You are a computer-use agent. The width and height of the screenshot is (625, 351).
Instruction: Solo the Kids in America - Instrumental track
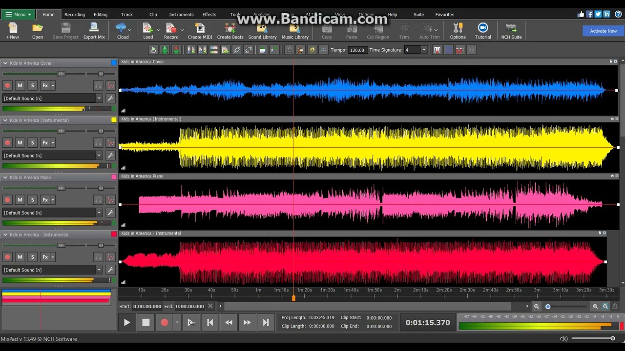pos(33,256)
